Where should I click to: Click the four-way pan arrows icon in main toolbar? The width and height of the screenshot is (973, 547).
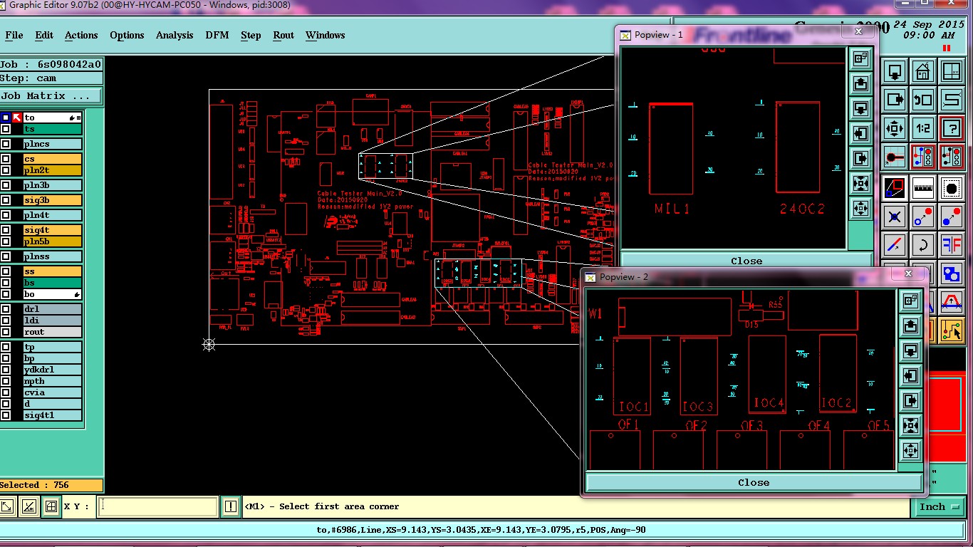895,128
